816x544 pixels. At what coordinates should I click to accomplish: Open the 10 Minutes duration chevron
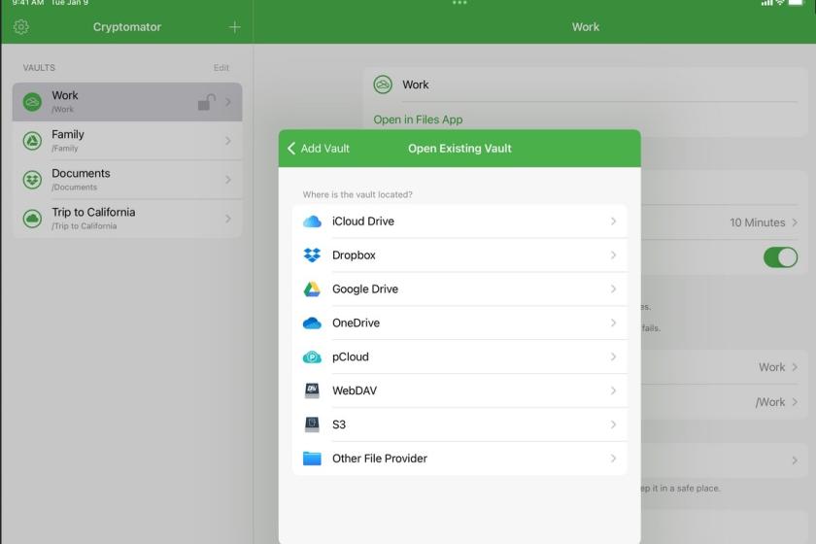795,222
